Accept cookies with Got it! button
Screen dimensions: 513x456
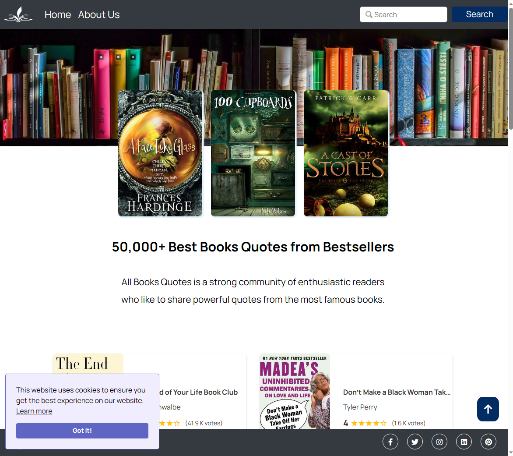(82, 431)
